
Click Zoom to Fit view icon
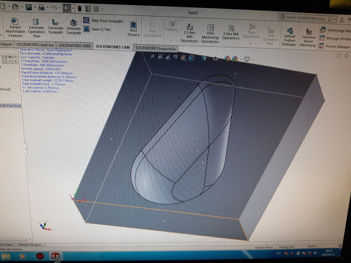point(152,57)
